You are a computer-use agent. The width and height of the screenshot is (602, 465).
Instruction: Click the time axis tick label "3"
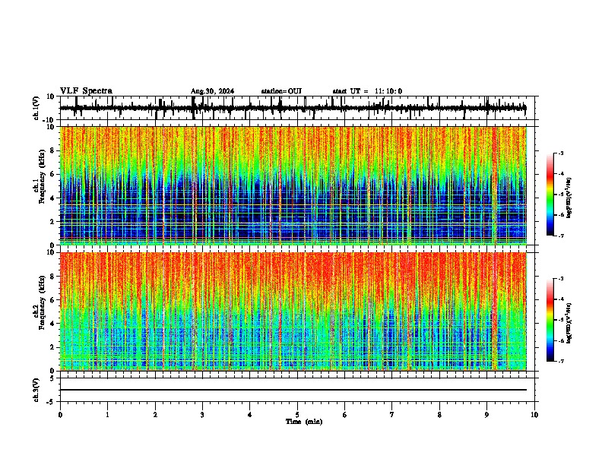point(202,415)
